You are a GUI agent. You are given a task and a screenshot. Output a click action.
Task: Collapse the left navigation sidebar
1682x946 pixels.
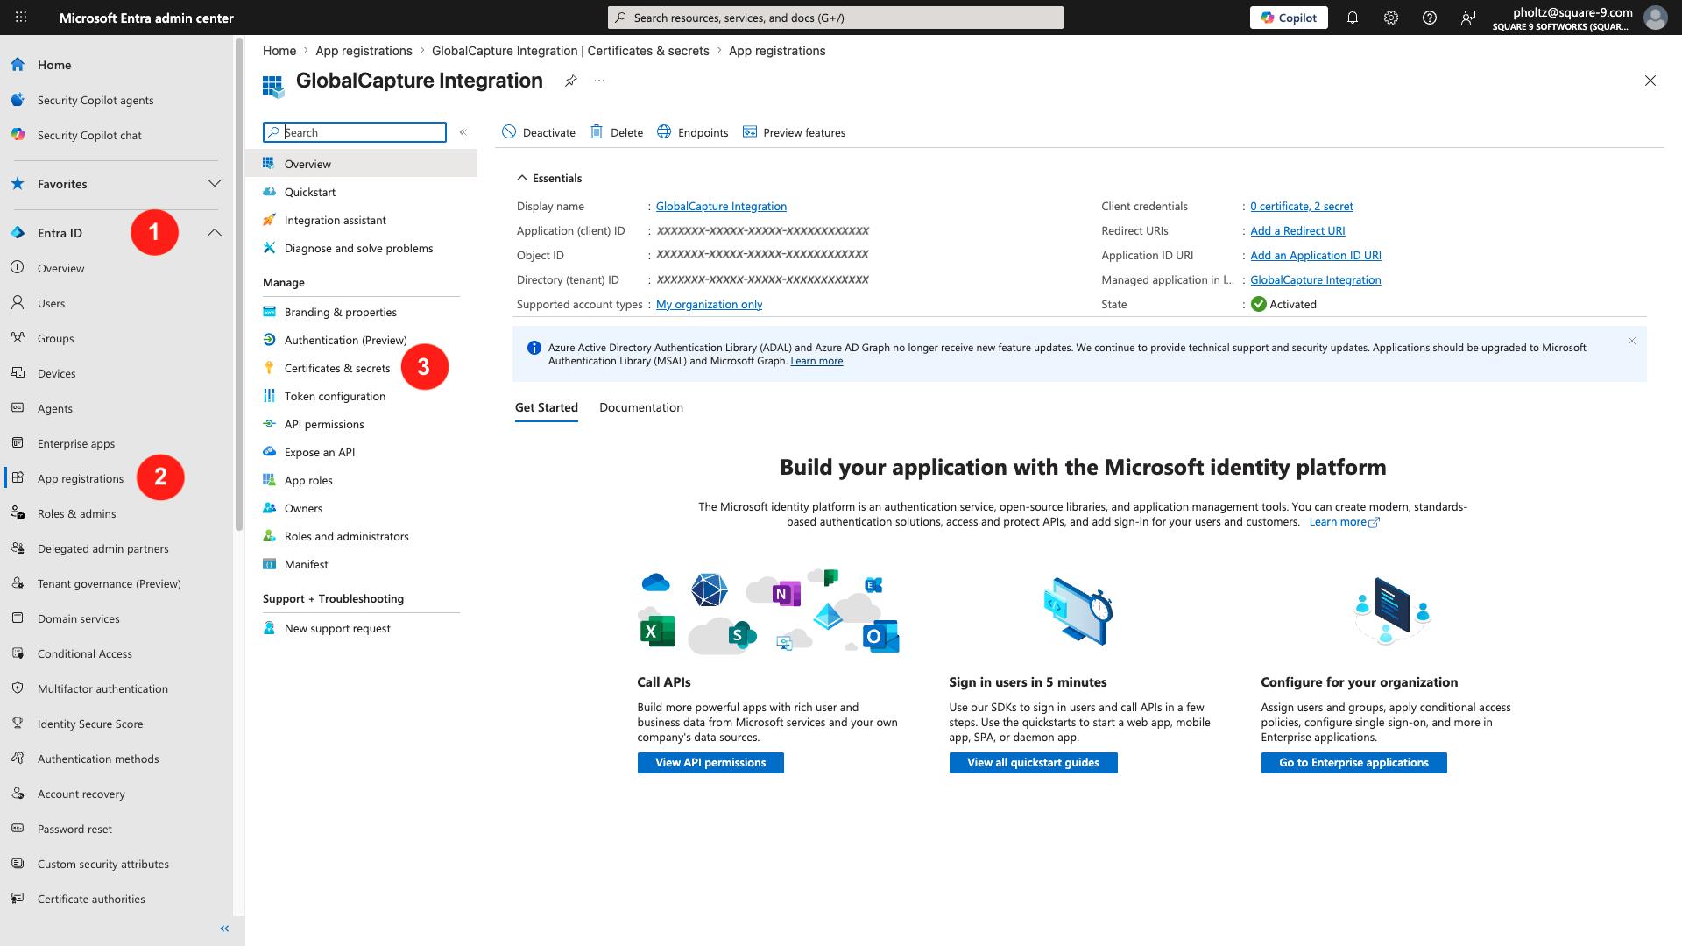pyautogui.click(x=224, y=928)
